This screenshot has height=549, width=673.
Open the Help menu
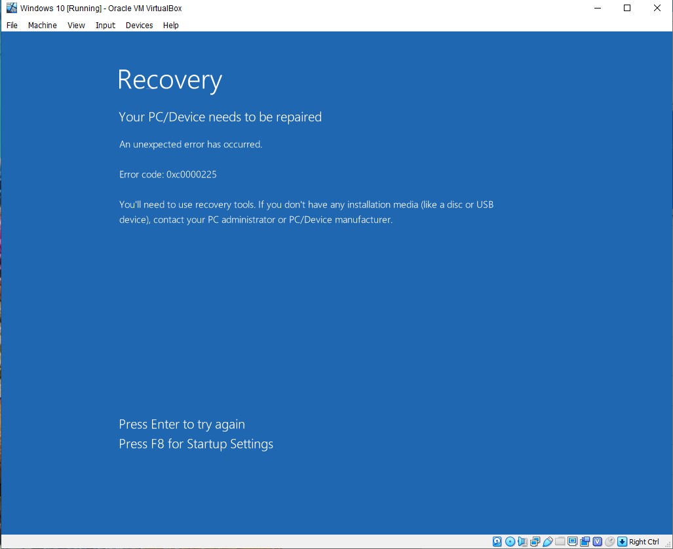tap(171, 26)
